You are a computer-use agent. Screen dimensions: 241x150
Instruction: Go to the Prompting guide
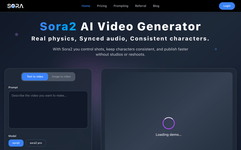[121, 6]
